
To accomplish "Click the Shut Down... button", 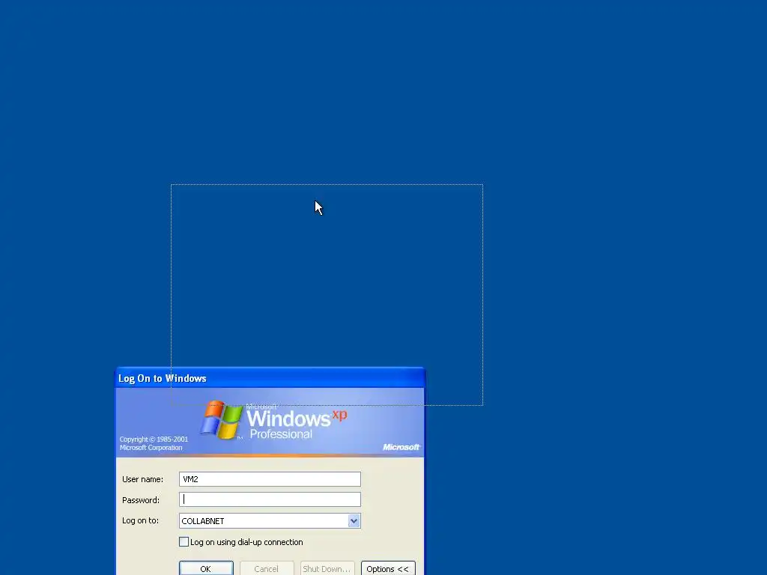I will coord(327,569).
